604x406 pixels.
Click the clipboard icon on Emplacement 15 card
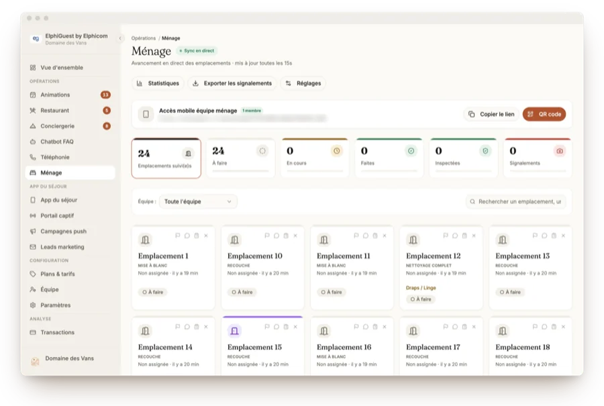click(286, 327)
